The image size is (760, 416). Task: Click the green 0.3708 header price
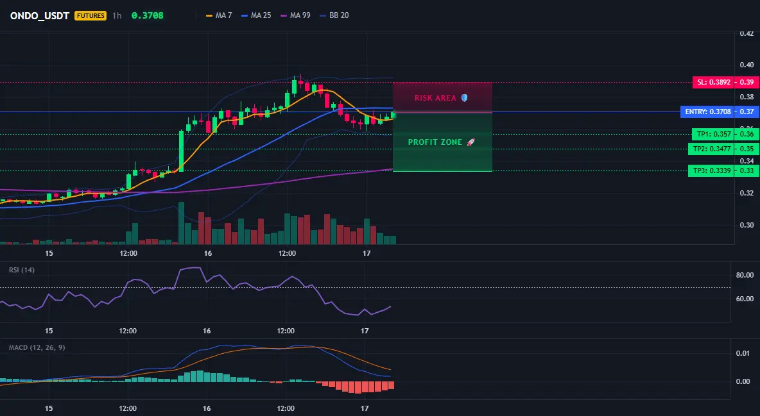point(148,15)
